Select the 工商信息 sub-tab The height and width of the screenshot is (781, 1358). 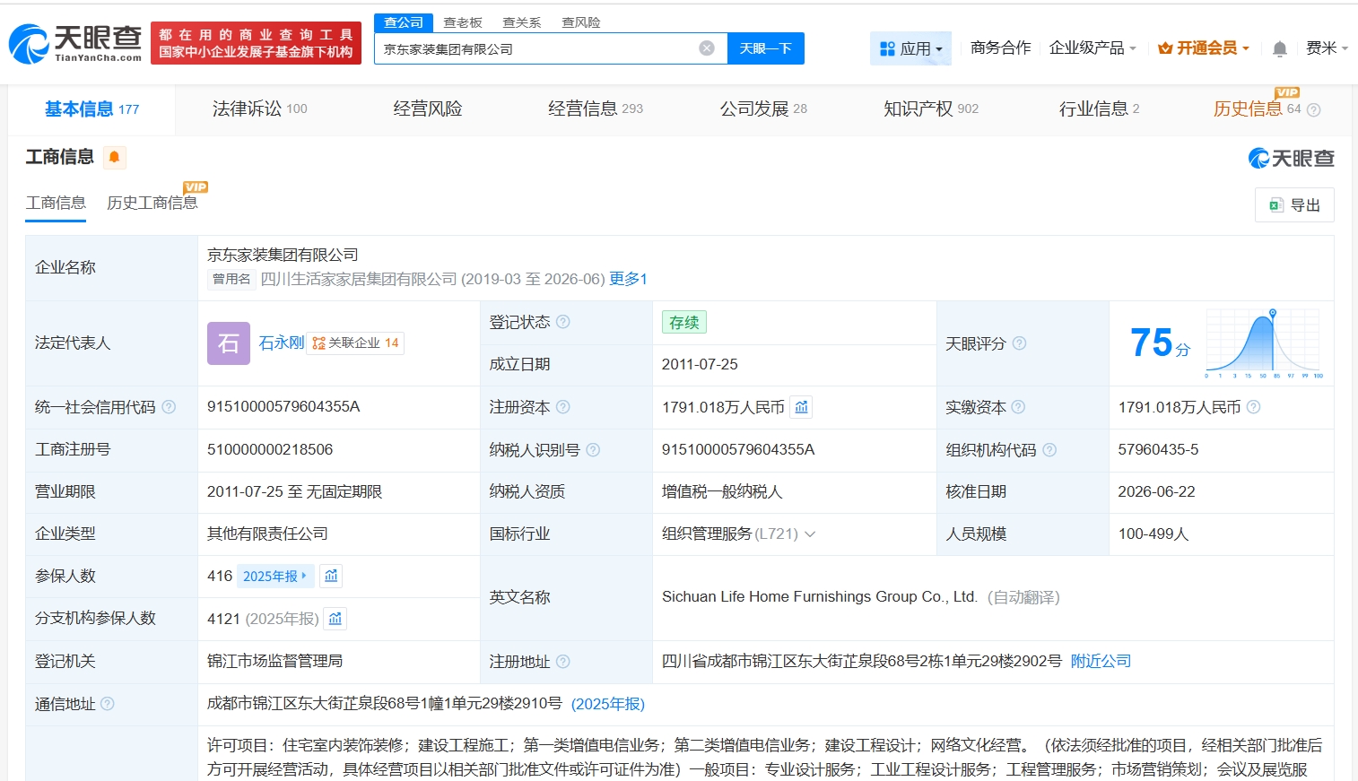tap(56, 203)
